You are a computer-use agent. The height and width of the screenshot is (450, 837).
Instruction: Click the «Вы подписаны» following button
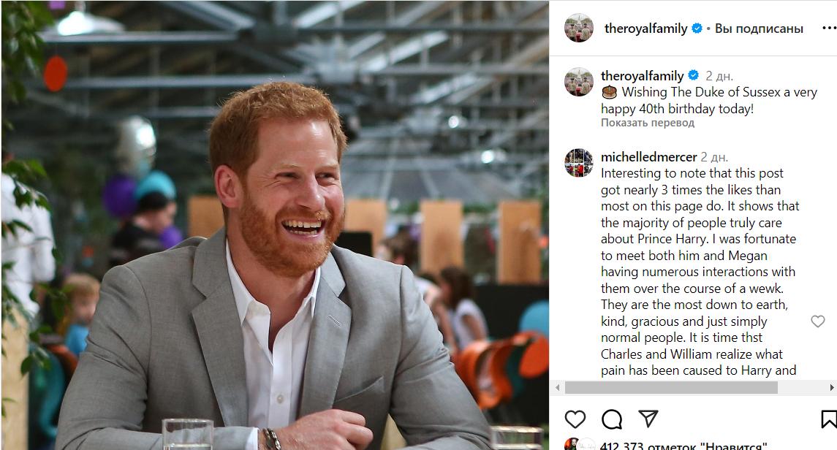[759, 28]
